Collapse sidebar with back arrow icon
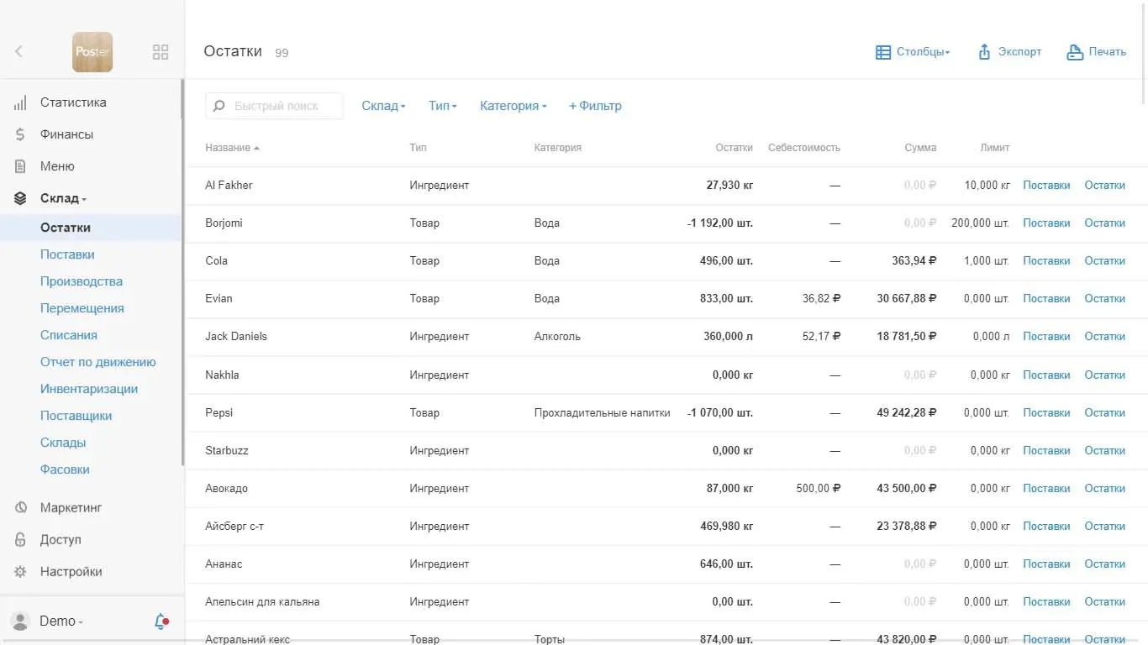Image resolution: width=1148 pixels, height=645 pixels. (18, 51)
